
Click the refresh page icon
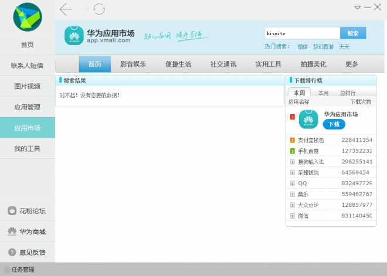[x=100, y=9]
